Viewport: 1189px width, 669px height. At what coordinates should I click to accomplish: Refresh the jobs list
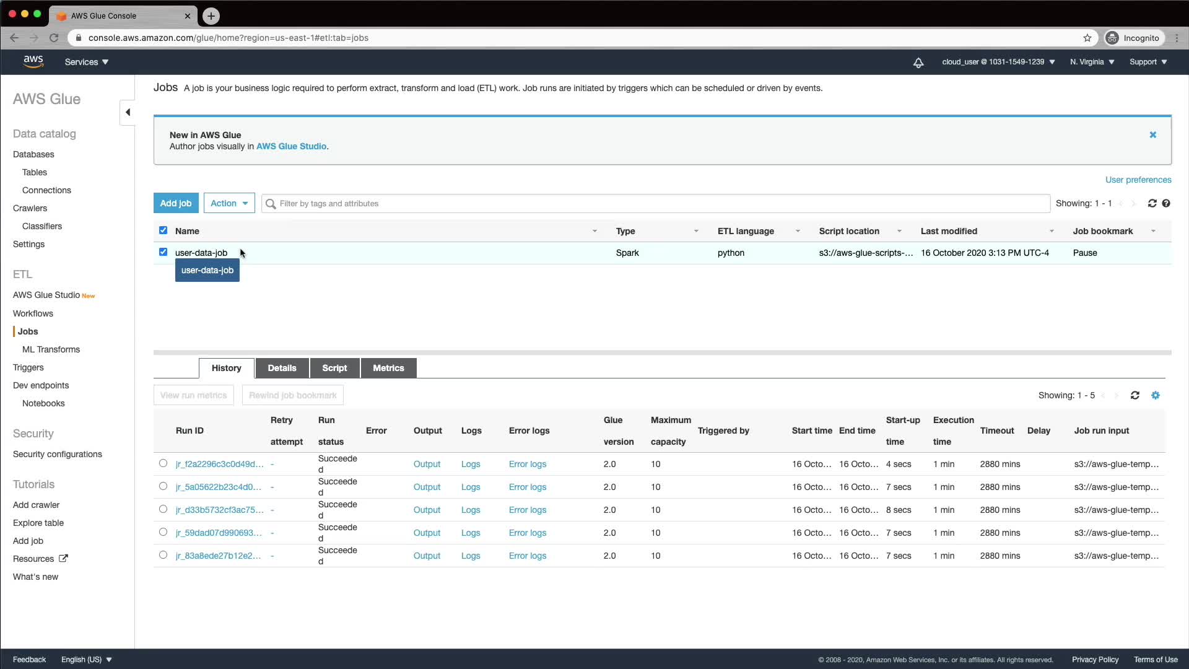1152,203
